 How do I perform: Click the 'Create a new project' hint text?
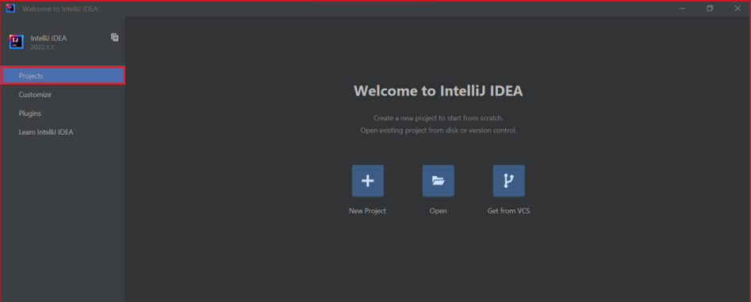(x=439, y=118)
